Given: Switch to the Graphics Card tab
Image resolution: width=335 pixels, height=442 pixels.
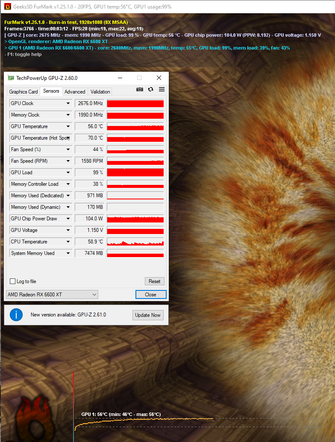Looking at the screenshot, I should tap(24, 92).
